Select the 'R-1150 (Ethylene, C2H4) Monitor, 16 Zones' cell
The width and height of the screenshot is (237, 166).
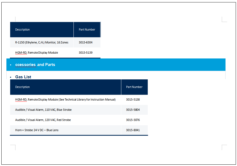click(x=42, y=42)
